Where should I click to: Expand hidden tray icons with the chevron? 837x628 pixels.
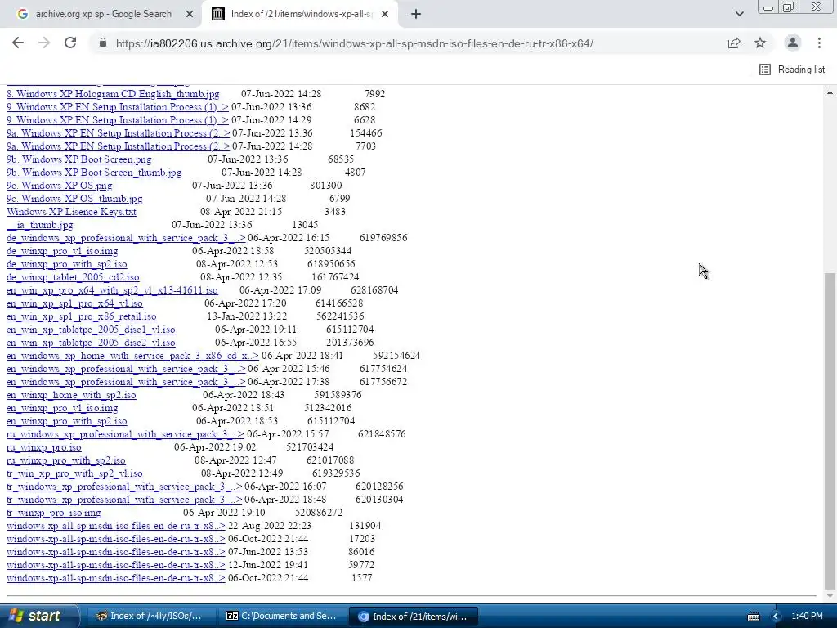pyautogui.click(x=776, y=617)
